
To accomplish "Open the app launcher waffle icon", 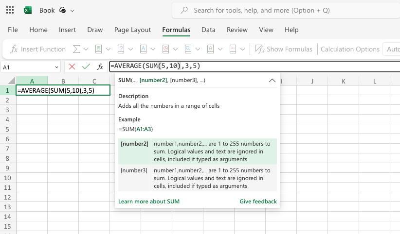I will pos(10,10).
